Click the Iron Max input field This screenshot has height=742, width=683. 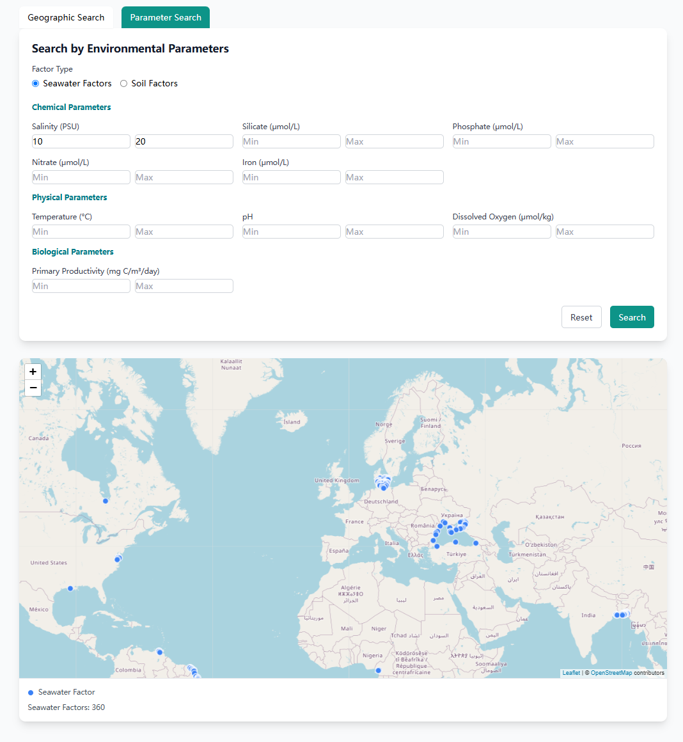[x=395, y=177]
